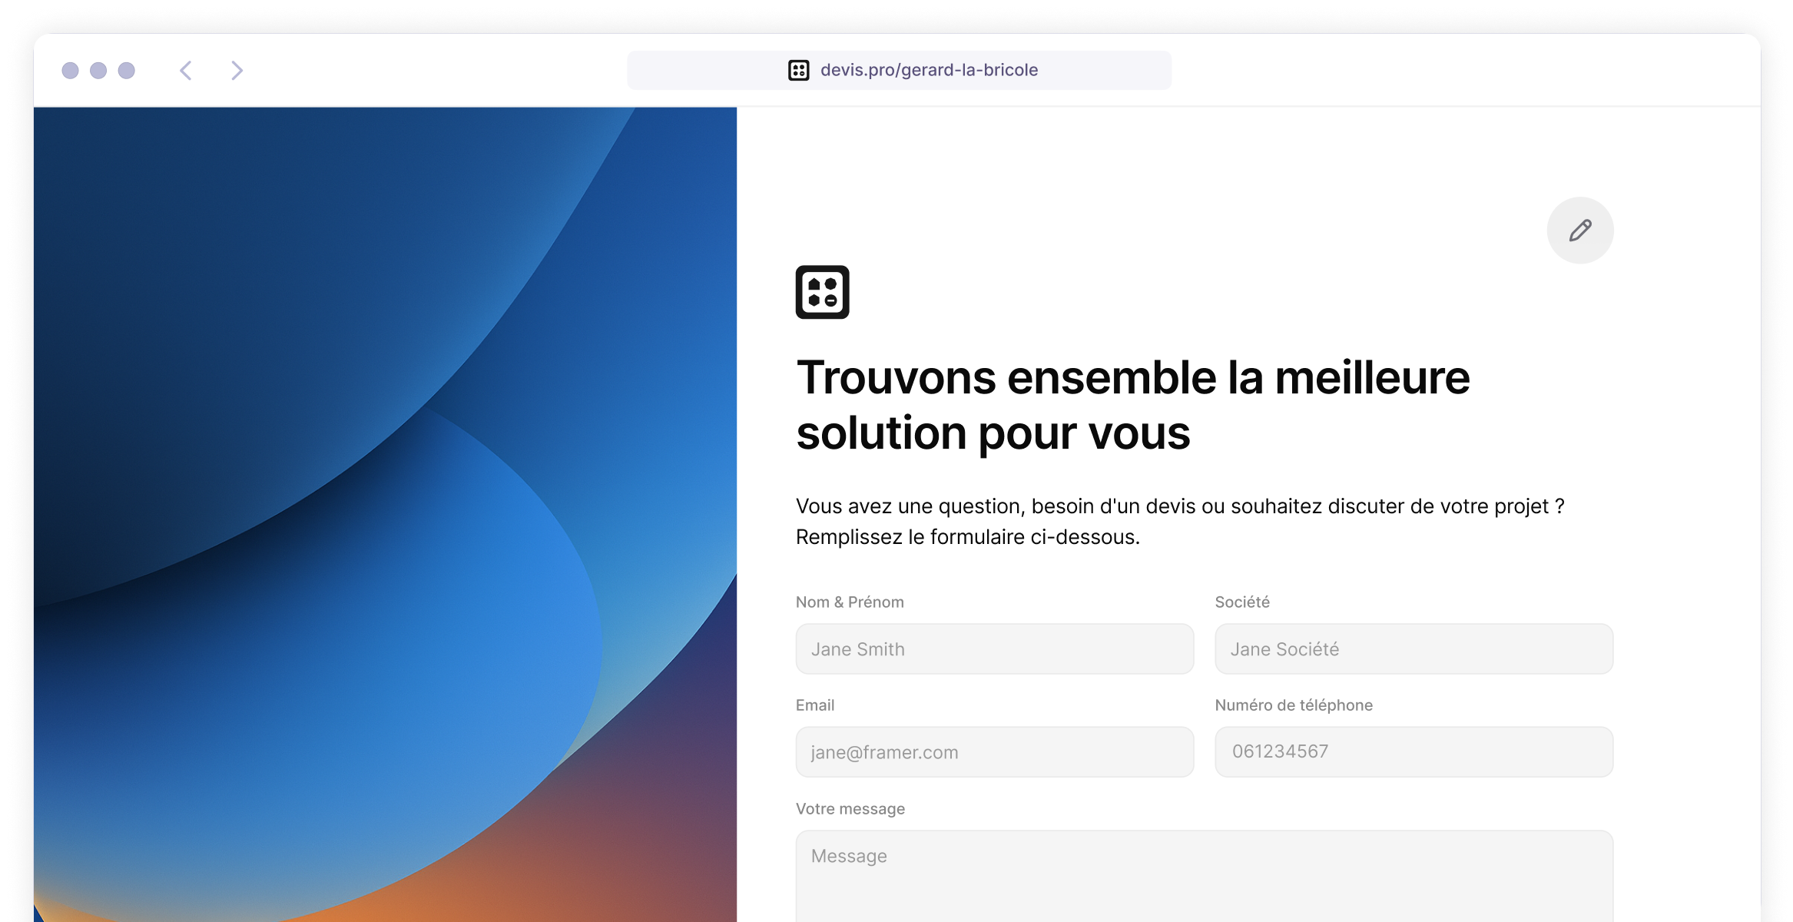Select the Numéro de téléphone field
This screenshot has height=922, width=1793.
coord(1414,752)
